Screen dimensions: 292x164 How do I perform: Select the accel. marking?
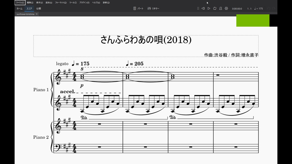tap(68, 91)
